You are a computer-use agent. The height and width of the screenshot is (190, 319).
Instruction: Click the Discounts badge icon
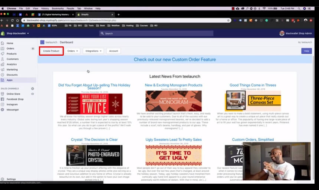click(3, 75)
